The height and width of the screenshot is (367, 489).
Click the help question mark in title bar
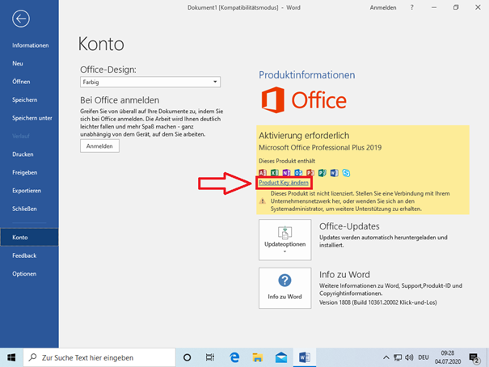pos(411,7)
